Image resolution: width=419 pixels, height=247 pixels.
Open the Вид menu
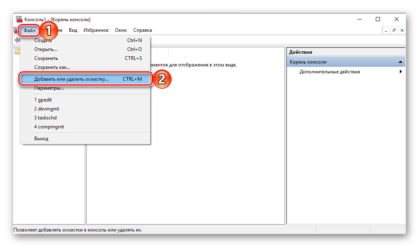point(73,30)
